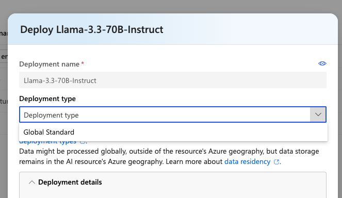Collapse the Deployment details section
Screen dimensions: 342x198
32,183
